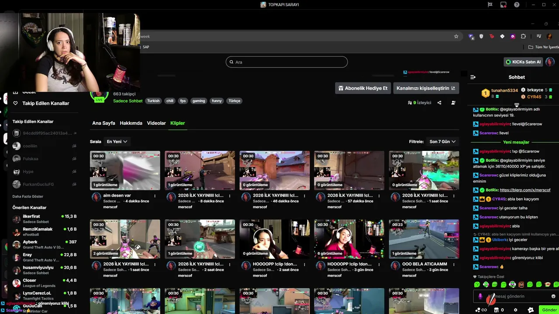Open followed channel Hype
The height and width of the screenshot is (314, 559).
[x=45, y=171]
